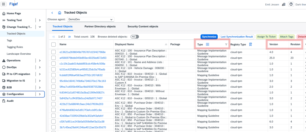Open the help question mark icon

pyautogui.click(x=291, y=4)
